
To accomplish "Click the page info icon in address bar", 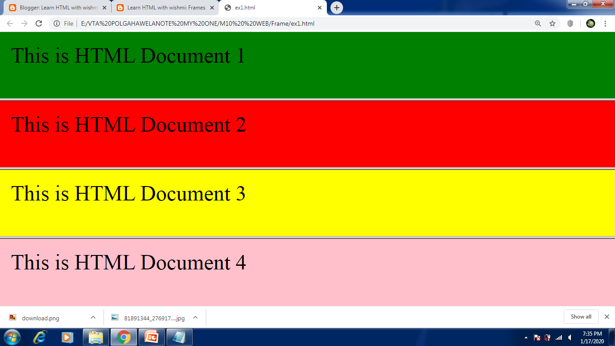I will [57, 23].
